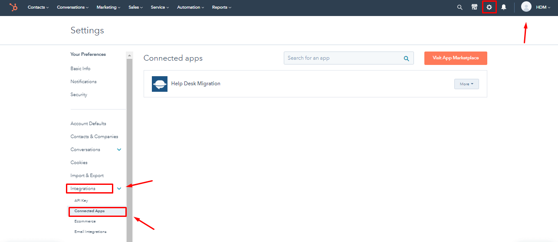
Task: Open the HDM account dropdown
Action: (543, 7)
